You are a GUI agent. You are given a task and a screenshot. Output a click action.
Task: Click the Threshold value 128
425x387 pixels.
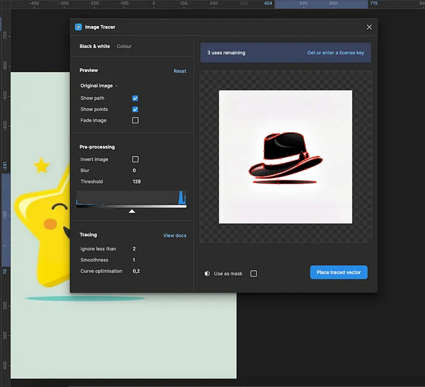click(x=137, y=181)
